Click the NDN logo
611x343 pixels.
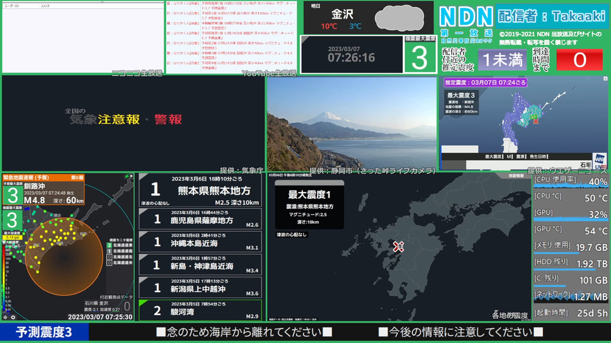click(x=466, y=17)
